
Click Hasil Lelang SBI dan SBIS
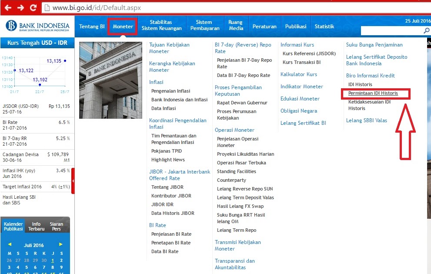[x=19, y=200]
